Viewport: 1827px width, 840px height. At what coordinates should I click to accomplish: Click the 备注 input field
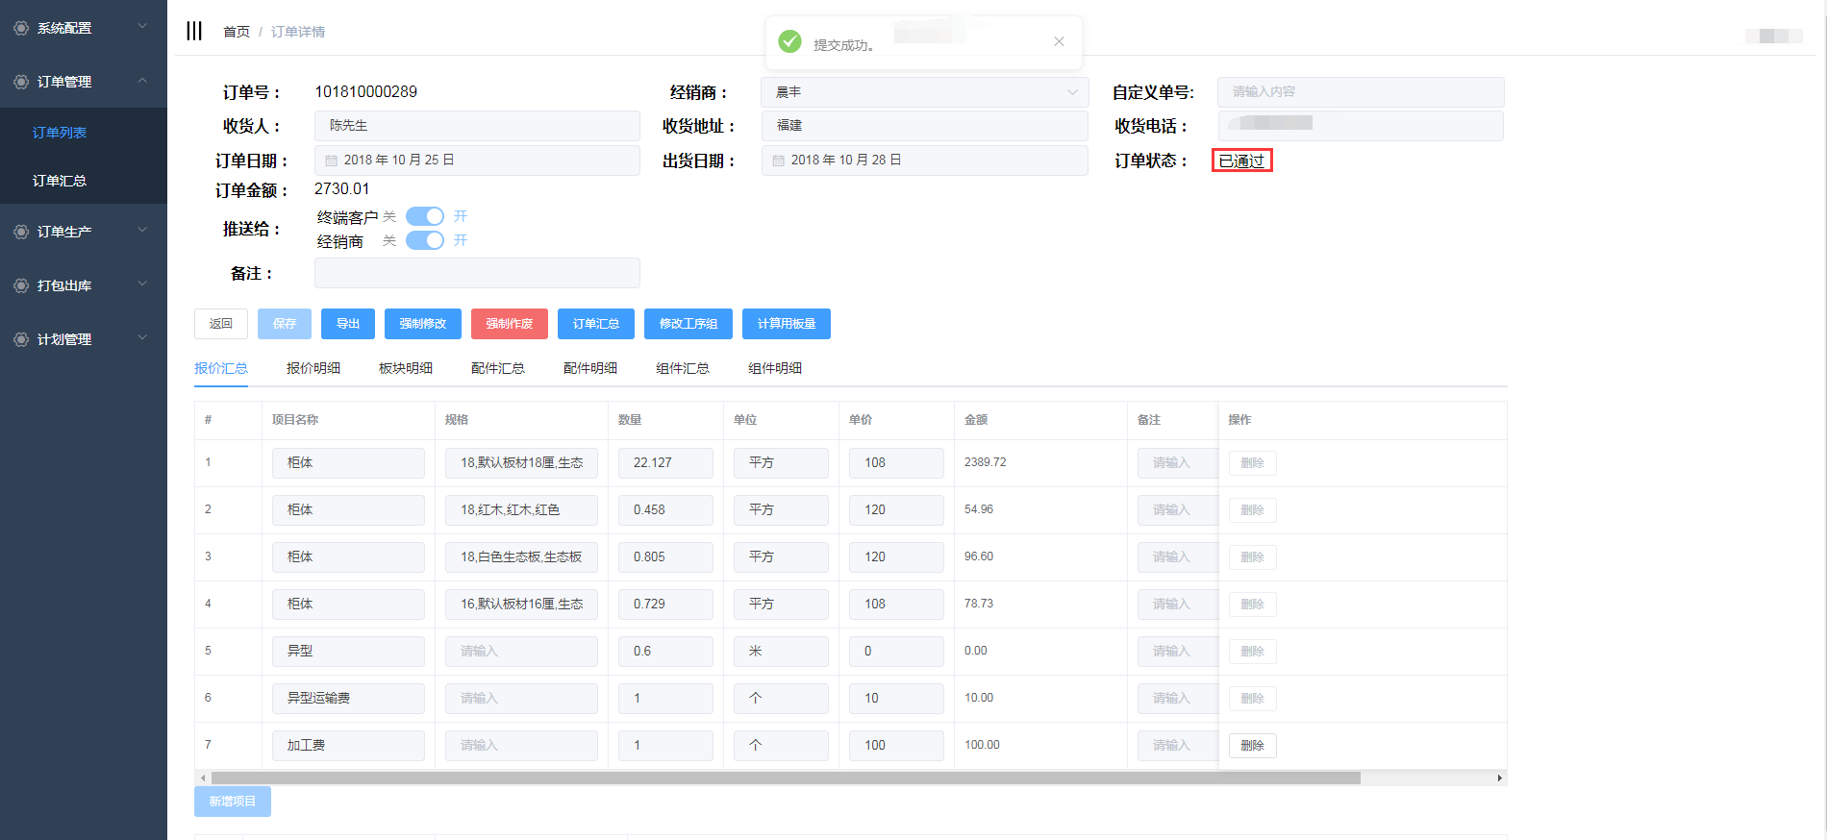(477, 273)
